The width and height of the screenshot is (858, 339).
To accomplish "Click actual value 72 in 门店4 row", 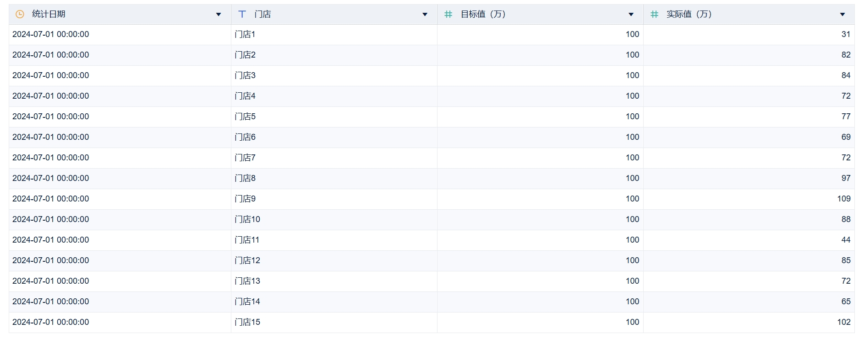I will (846, 96).
